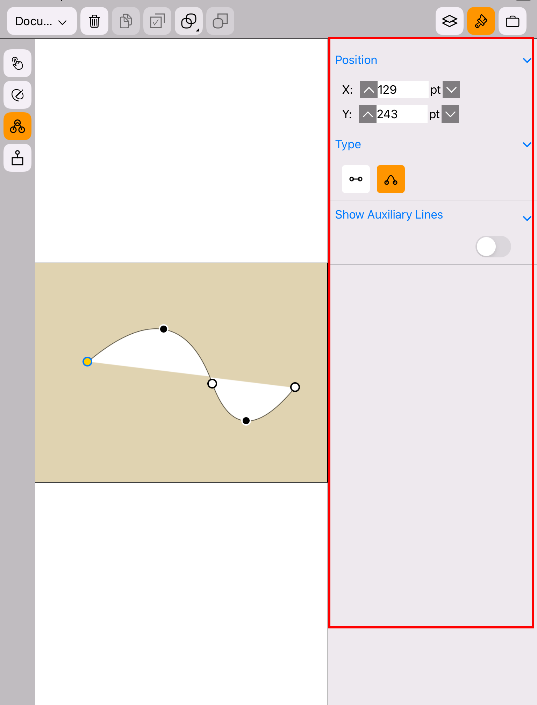
Task: Increase the X value with up stepper
Action: point(368,90)
